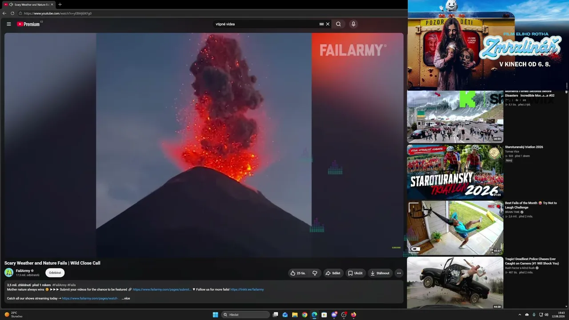
Task: Save the video with Uložit
Action: 355,273
